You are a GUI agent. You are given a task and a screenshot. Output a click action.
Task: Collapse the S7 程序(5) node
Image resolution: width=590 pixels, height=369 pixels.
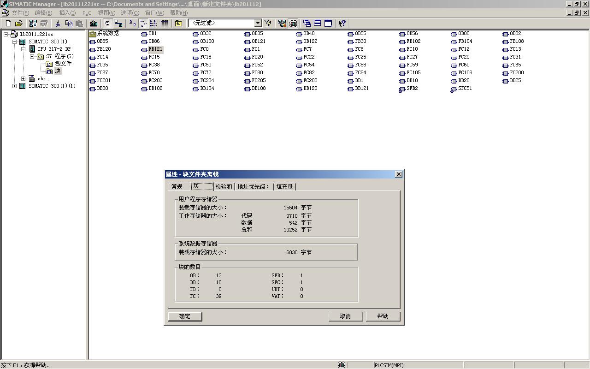click(32, 56)
